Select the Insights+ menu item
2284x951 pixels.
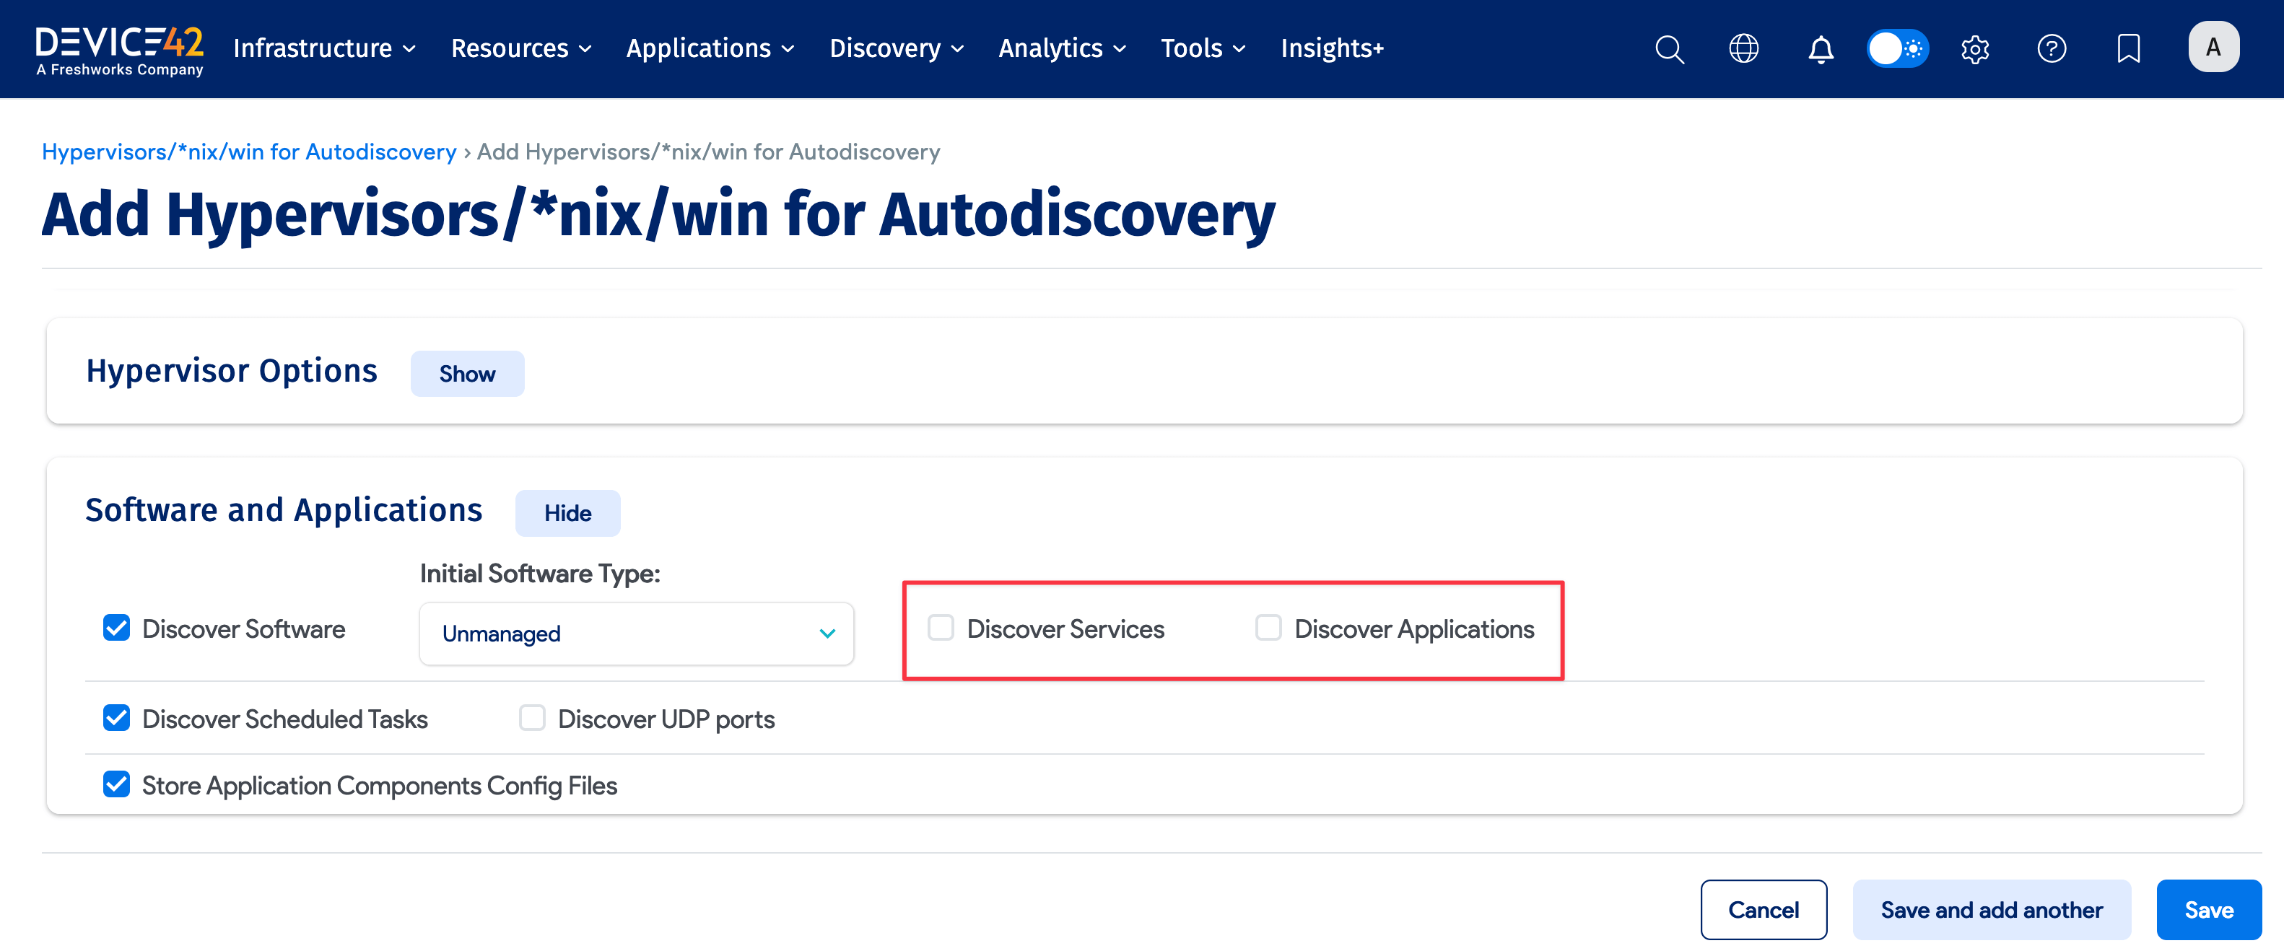tap(1332, 49)
